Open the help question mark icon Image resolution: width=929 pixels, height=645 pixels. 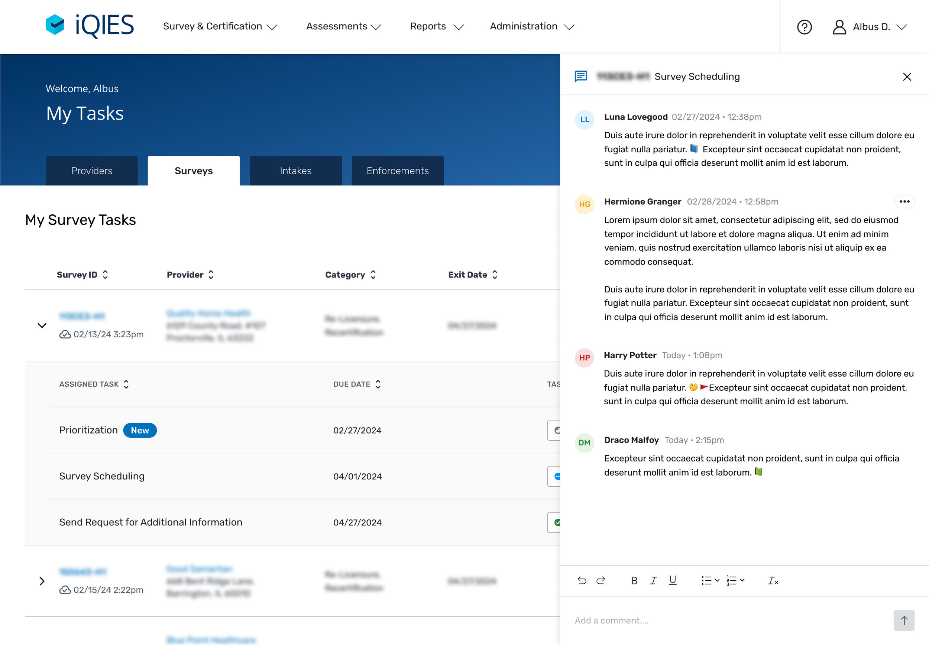click(804, 27)
